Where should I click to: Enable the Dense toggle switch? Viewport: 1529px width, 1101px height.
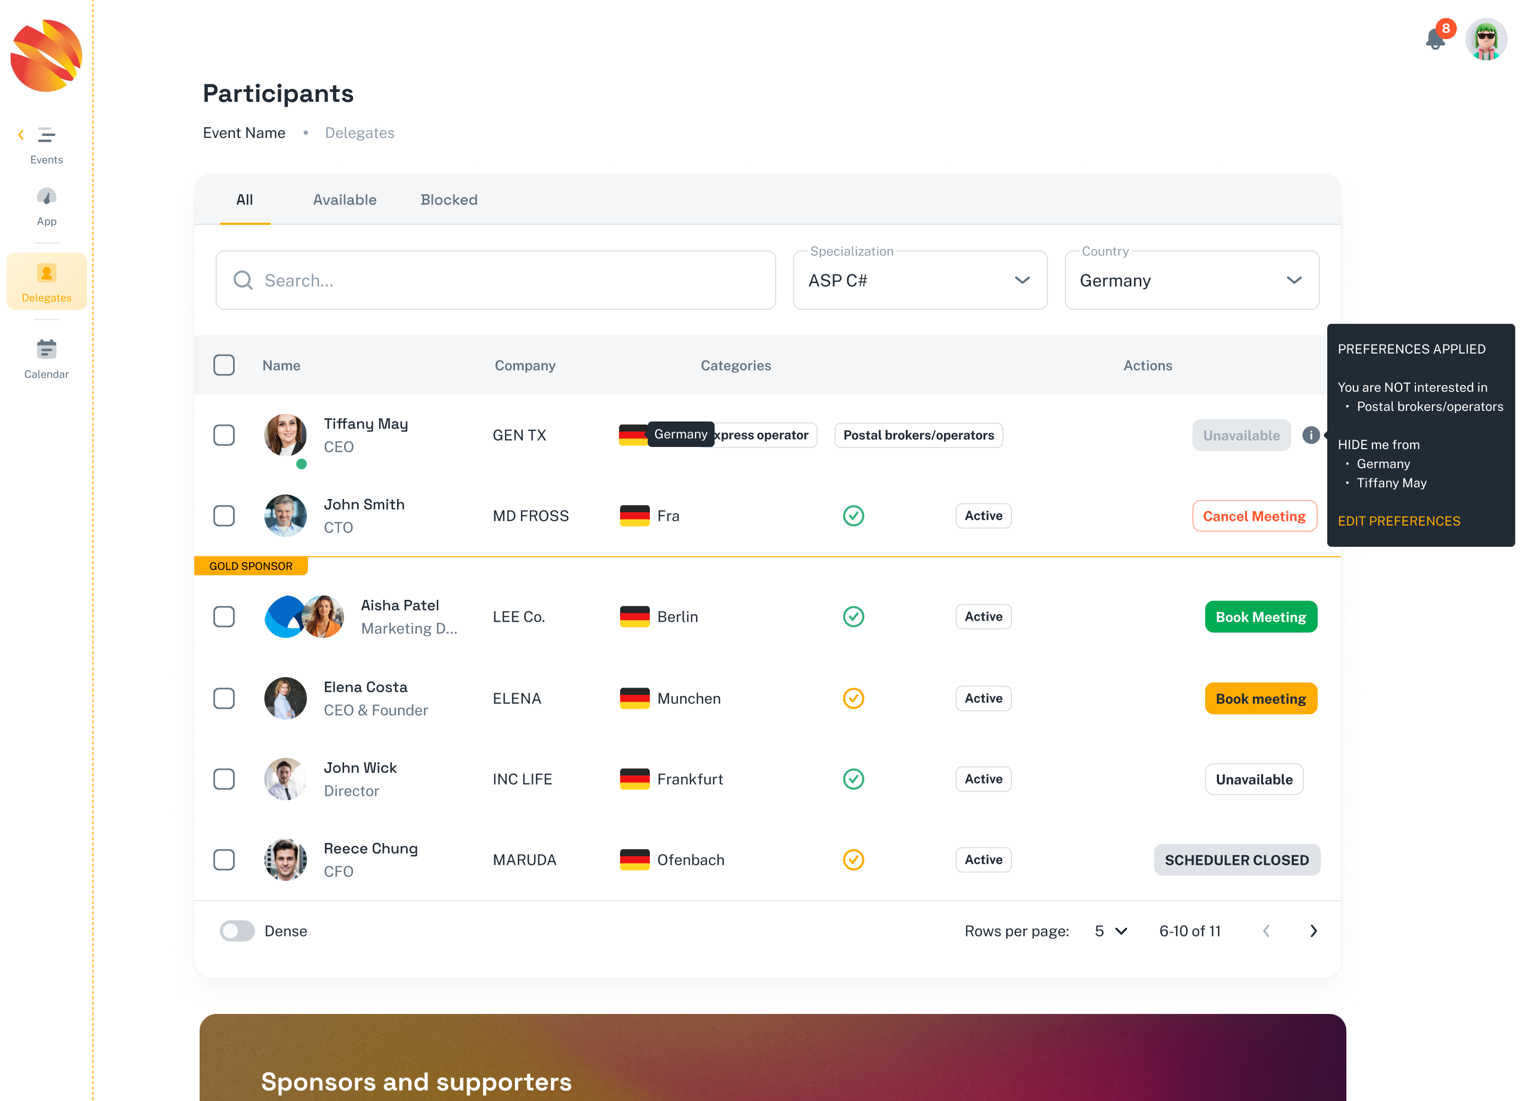(x=237, y=931)
